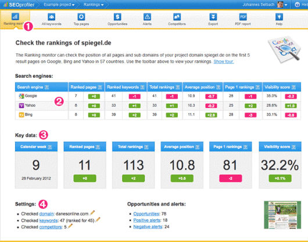Click Yahoo's +1.0 visibility score badge
Screen dimensions: 308x242
pyautogui.click(x=291, y=106)
